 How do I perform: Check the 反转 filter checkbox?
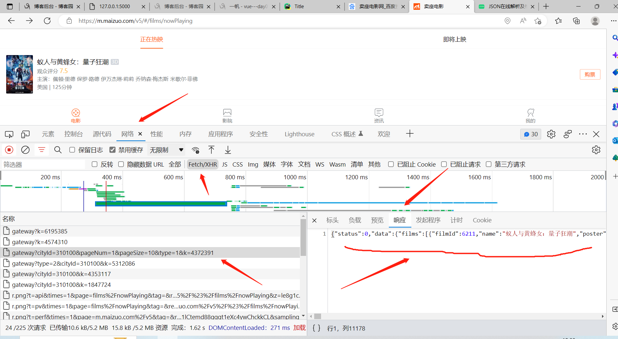click(95, 164)
